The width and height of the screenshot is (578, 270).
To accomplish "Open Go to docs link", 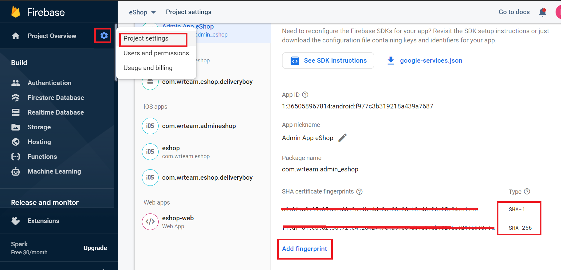I will (514, 12).
